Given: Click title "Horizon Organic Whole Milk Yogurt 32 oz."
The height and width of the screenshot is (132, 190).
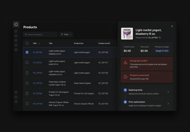Looking at the screenshot, I should [59, 104].
